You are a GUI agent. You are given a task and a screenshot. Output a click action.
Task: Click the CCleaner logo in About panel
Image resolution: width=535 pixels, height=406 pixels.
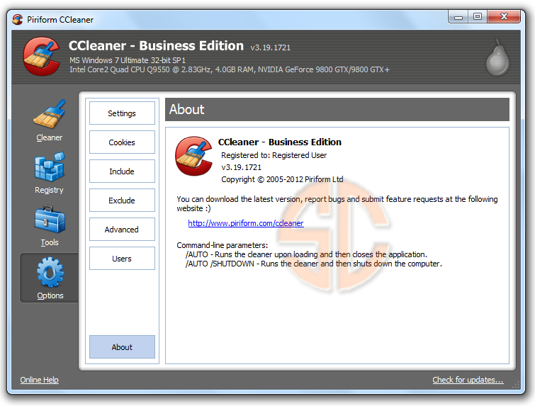pos(193,156)
